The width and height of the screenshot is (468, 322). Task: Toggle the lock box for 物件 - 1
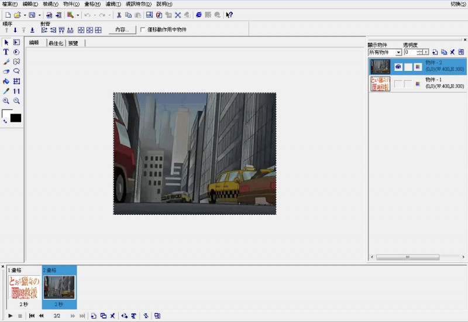pos(408,84)
